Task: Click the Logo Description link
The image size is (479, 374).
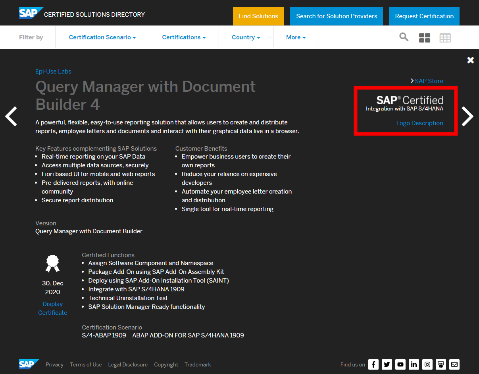Action: [x=419, y=123]
